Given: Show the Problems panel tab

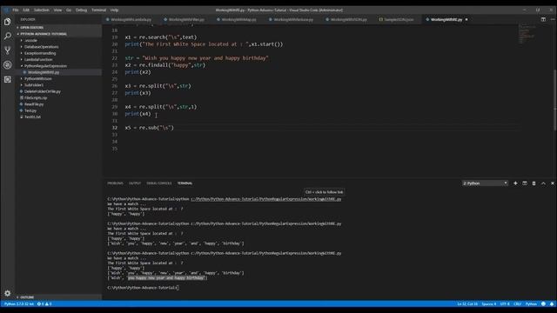Looking at the screenshot, I should point(115,183).
